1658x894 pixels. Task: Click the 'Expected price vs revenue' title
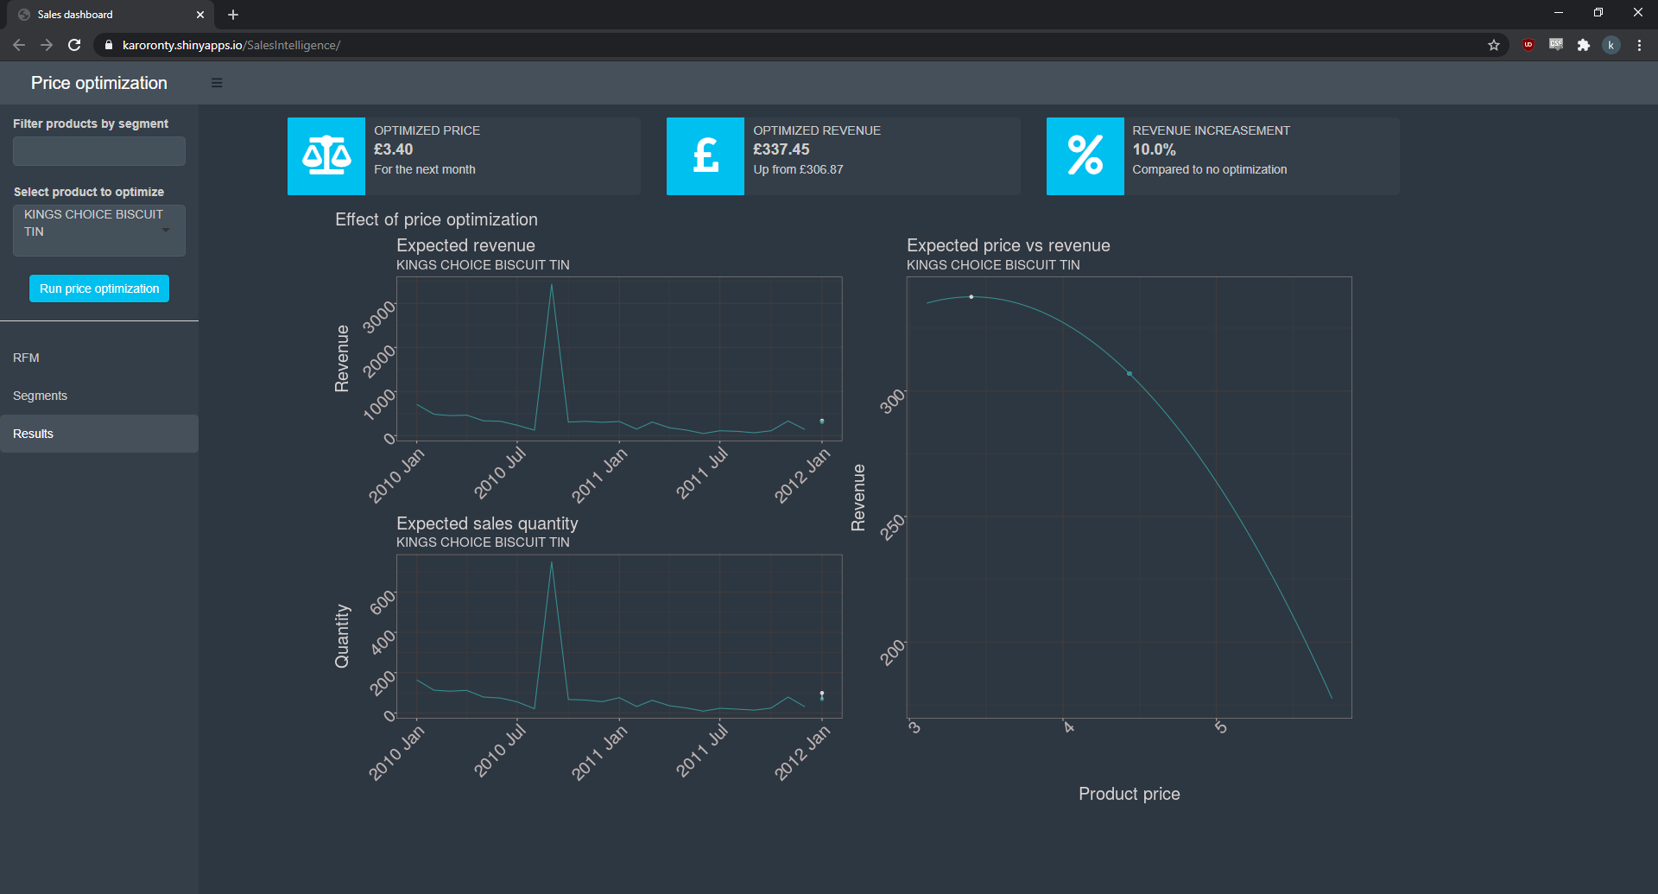click(x=1009, y=245)
